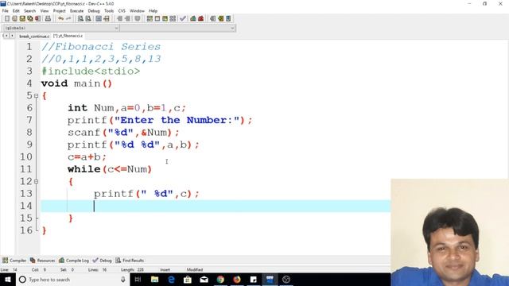Open the Project menu
The width and height of the screenshot is (509, 286).
click(x=60, y=10)
